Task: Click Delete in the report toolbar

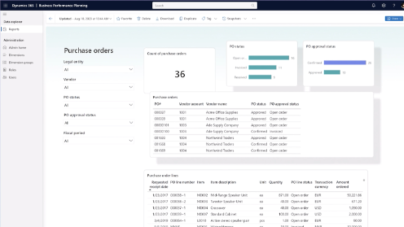Action: coord(144,19)
